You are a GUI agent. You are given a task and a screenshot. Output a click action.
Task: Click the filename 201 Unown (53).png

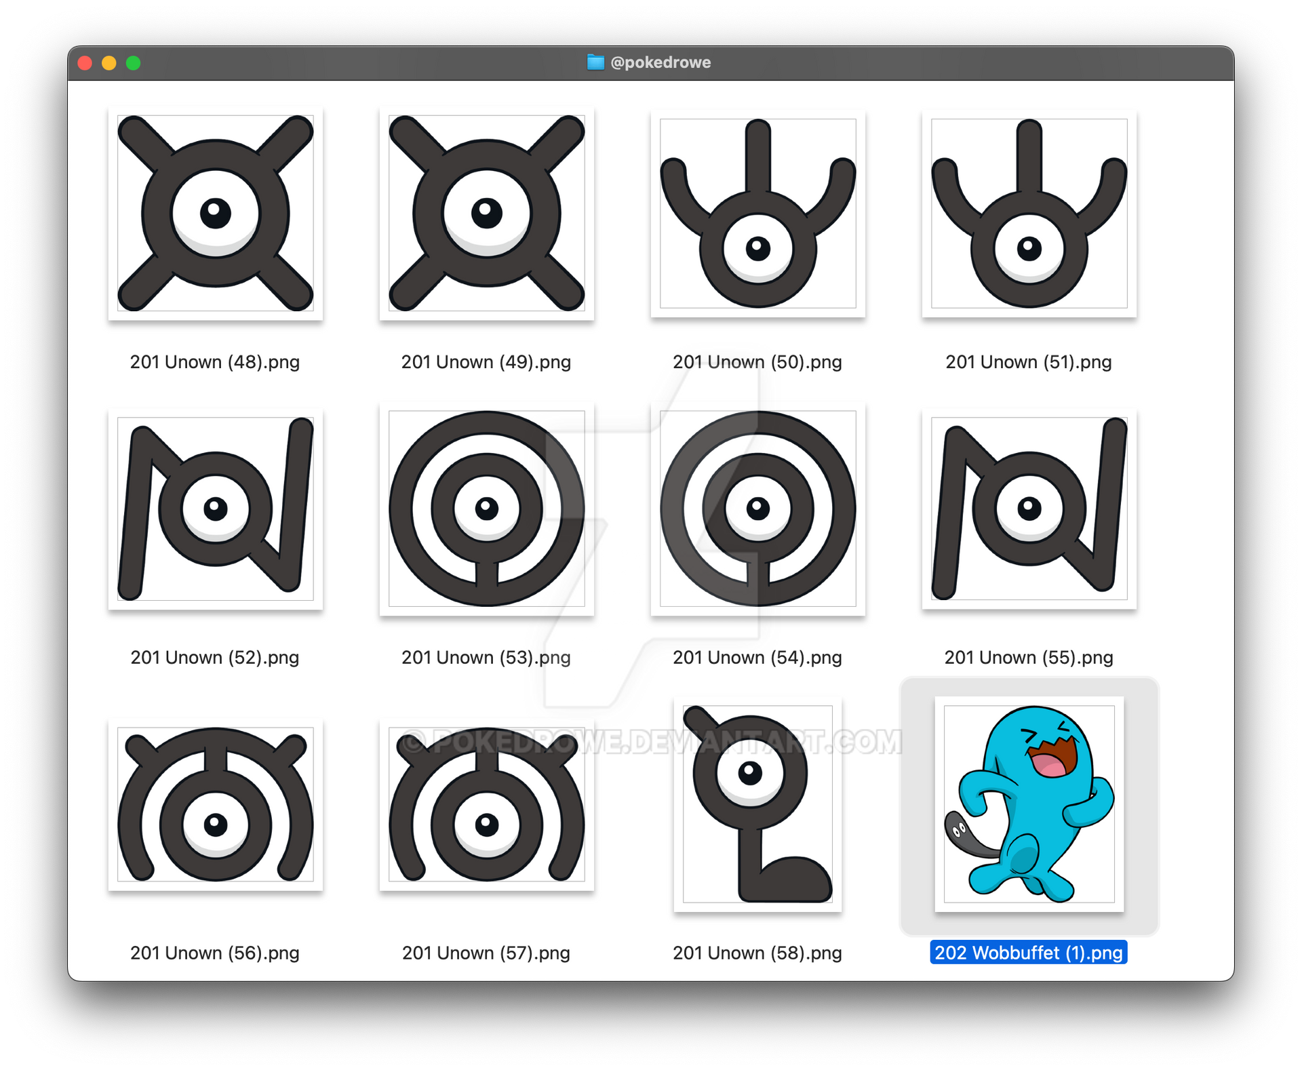(486, 658)
